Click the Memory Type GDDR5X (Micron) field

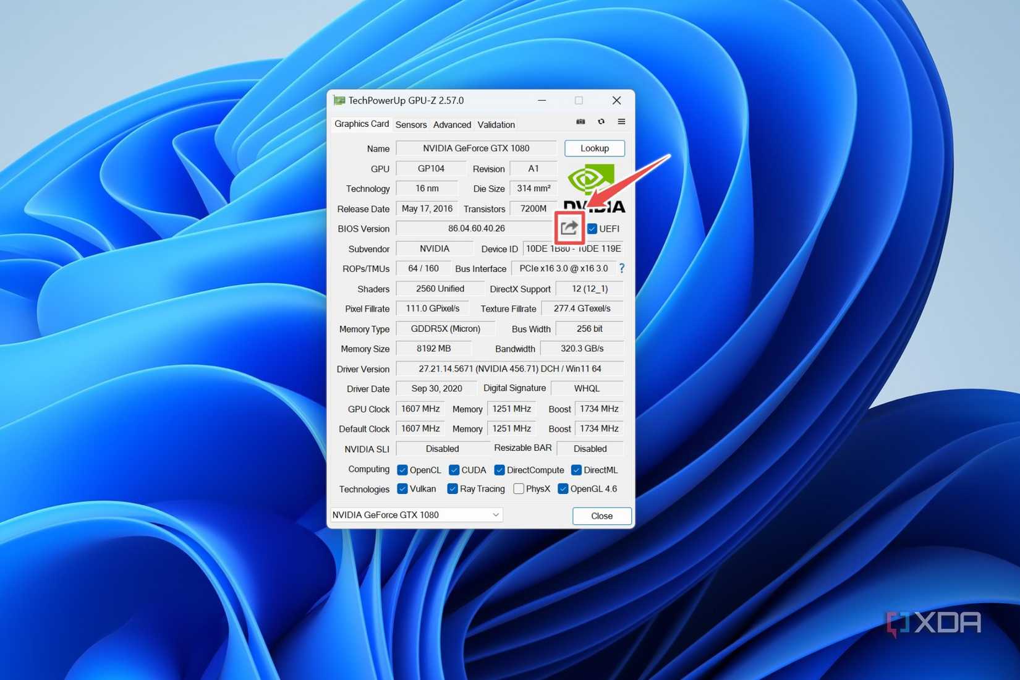coord(445,329)
